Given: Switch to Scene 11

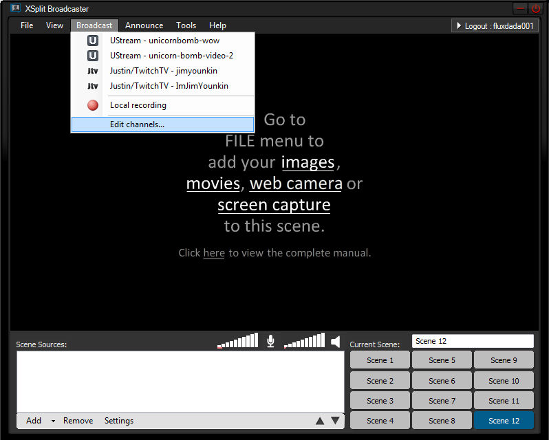Looking at the screenshot, I should point(504,401).
